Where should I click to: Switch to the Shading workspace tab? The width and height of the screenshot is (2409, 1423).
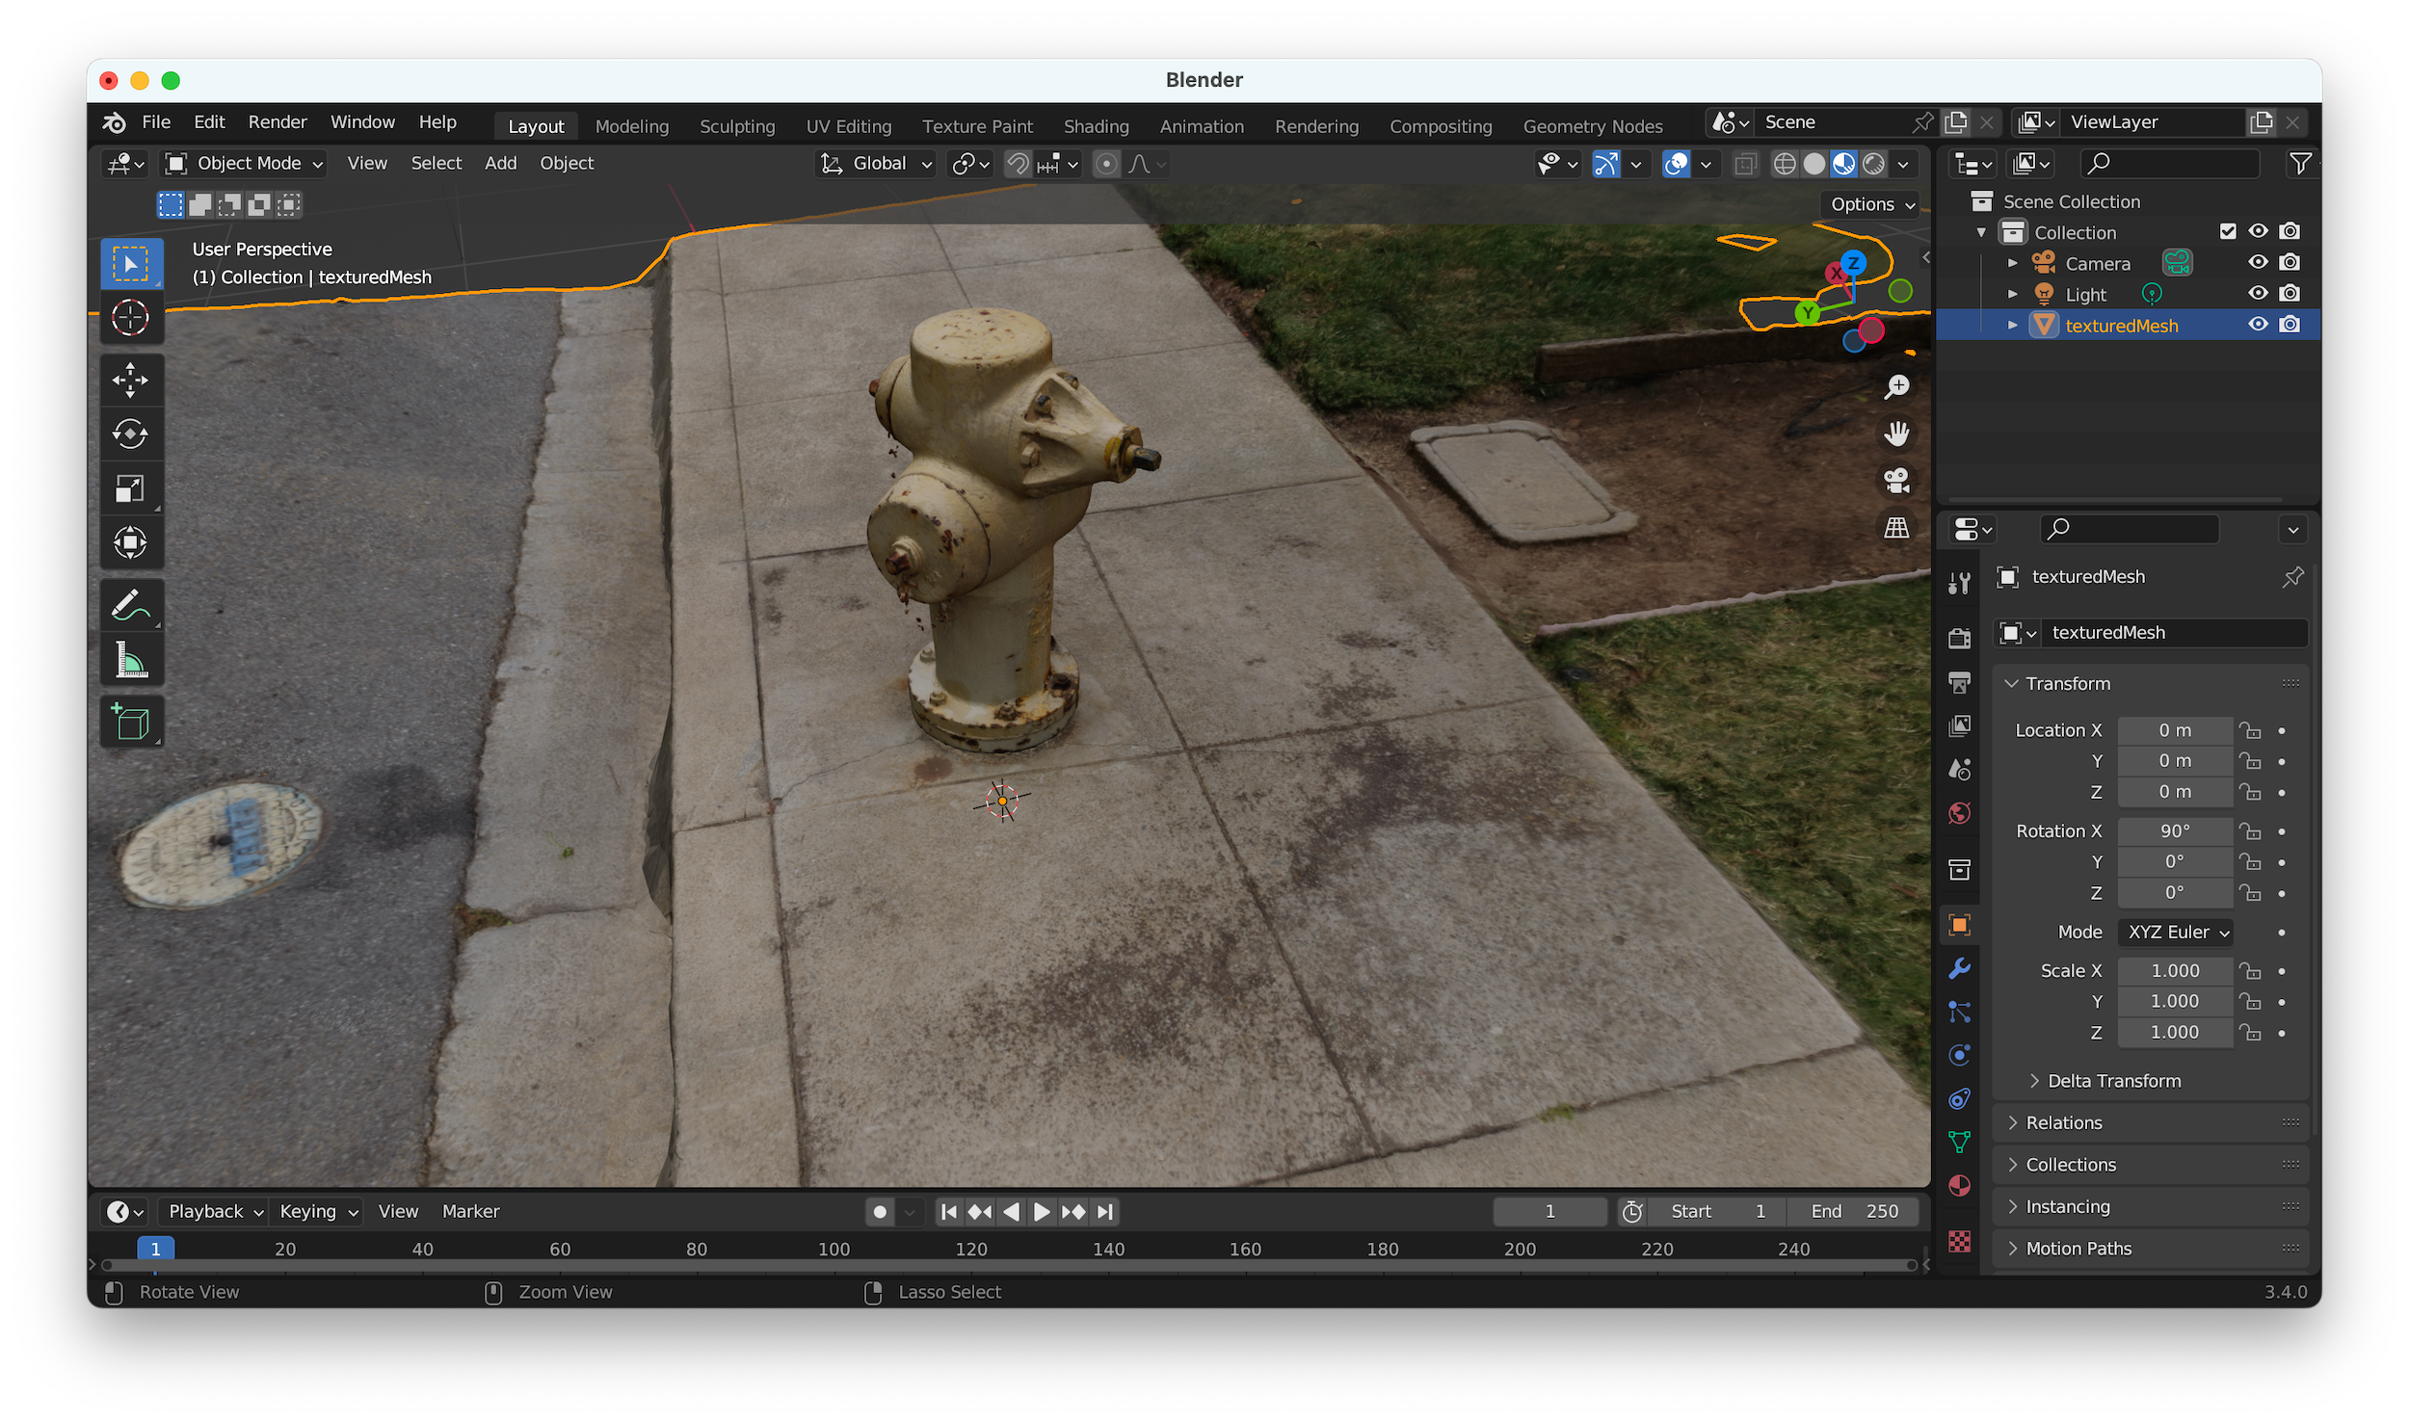click(x=1096, y=126)
